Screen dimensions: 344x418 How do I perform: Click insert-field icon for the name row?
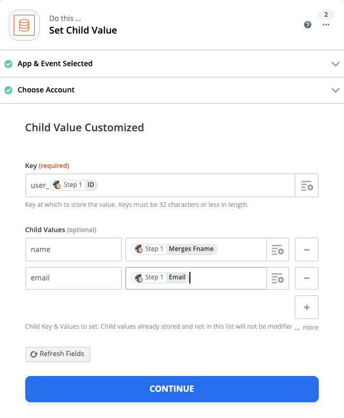[277, 250]
